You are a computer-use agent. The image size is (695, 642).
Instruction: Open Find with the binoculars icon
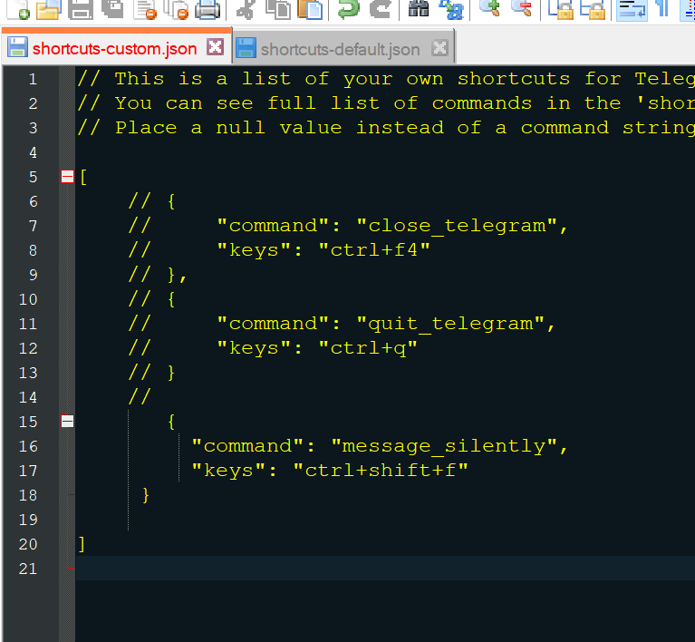(419, 8)
